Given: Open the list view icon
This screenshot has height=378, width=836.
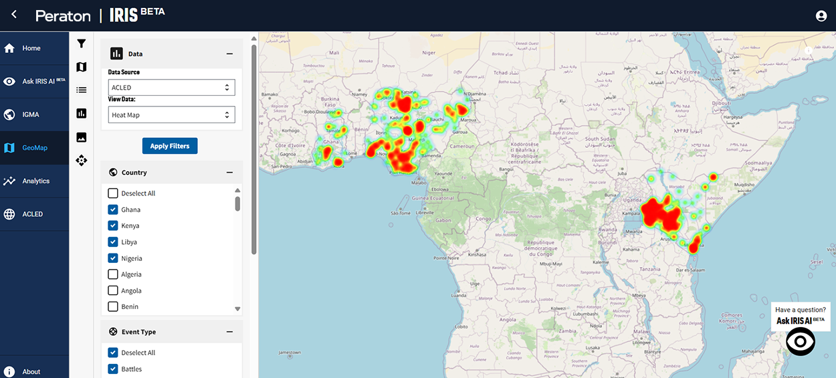Looking at the screenshot, I should [x=82, y=90].
